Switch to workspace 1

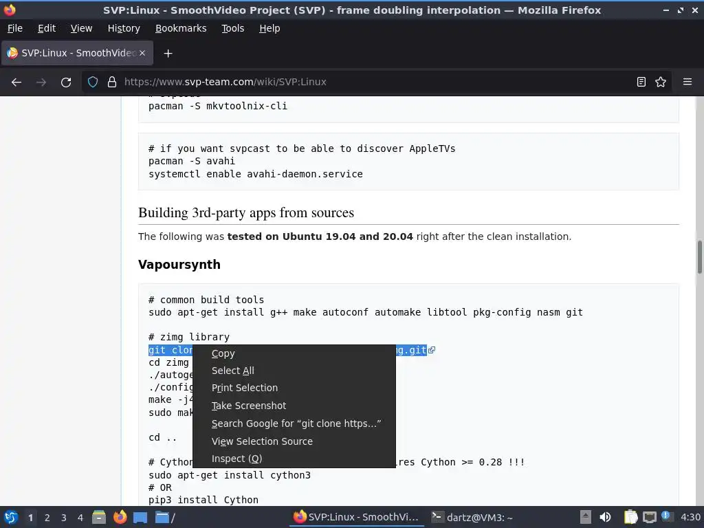tap(30, 518)
